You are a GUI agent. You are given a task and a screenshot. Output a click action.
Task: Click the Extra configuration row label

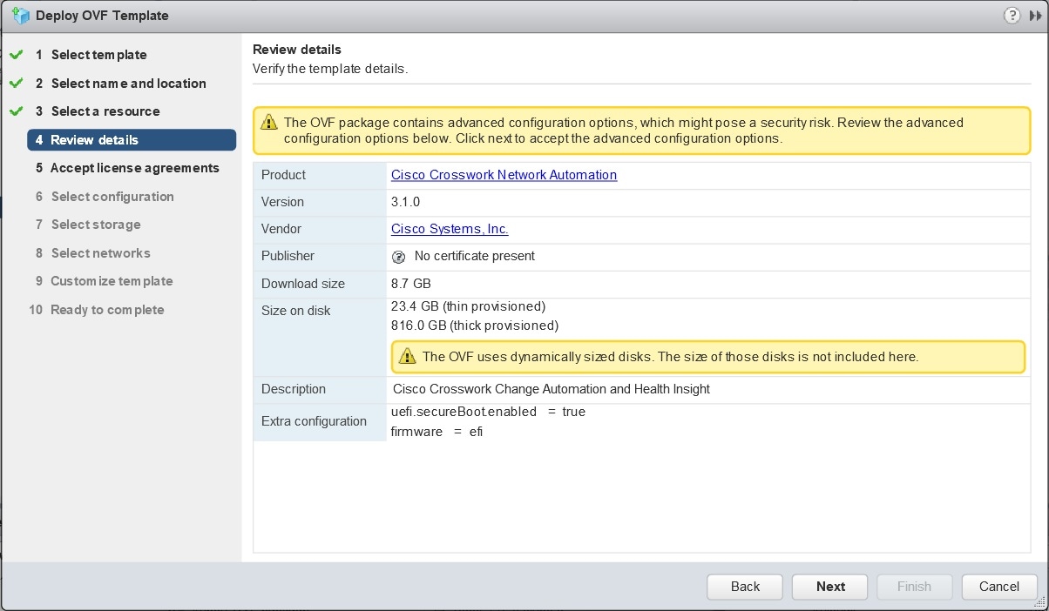coord(314,421)
